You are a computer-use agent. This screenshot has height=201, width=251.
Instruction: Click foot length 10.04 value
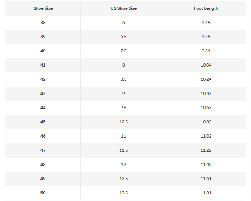[206, 65]
